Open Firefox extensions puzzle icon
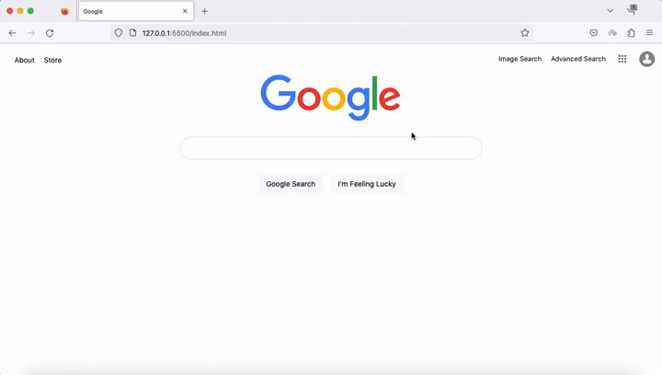This screenshot has height=375, width=662. point(631,33)
